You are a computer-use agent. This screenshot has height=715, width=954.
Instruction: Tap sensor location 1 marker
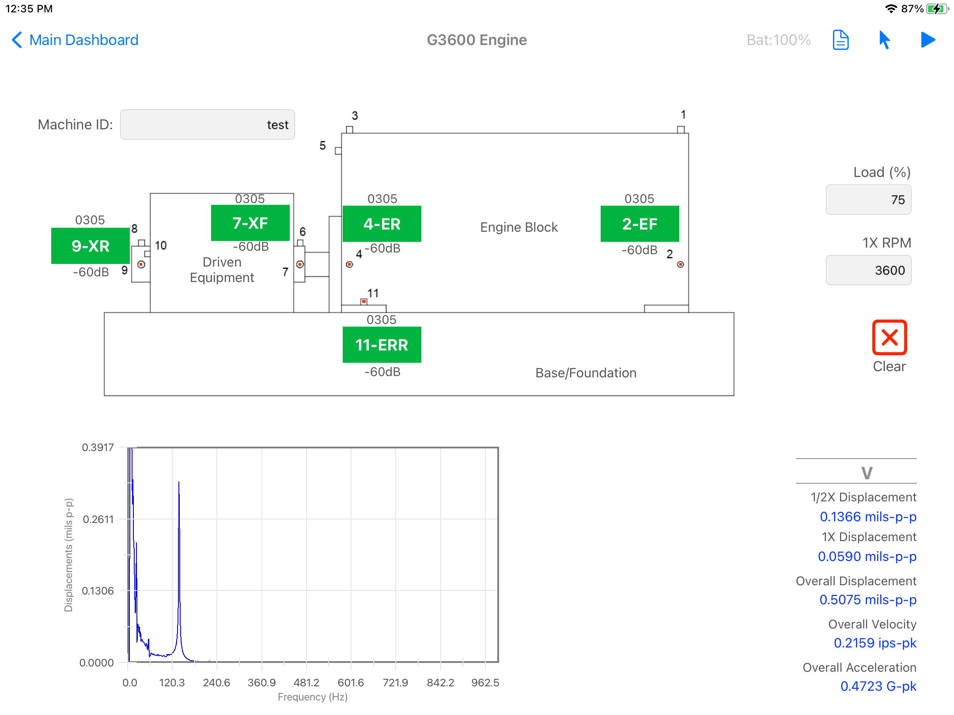tap(681, 130)
